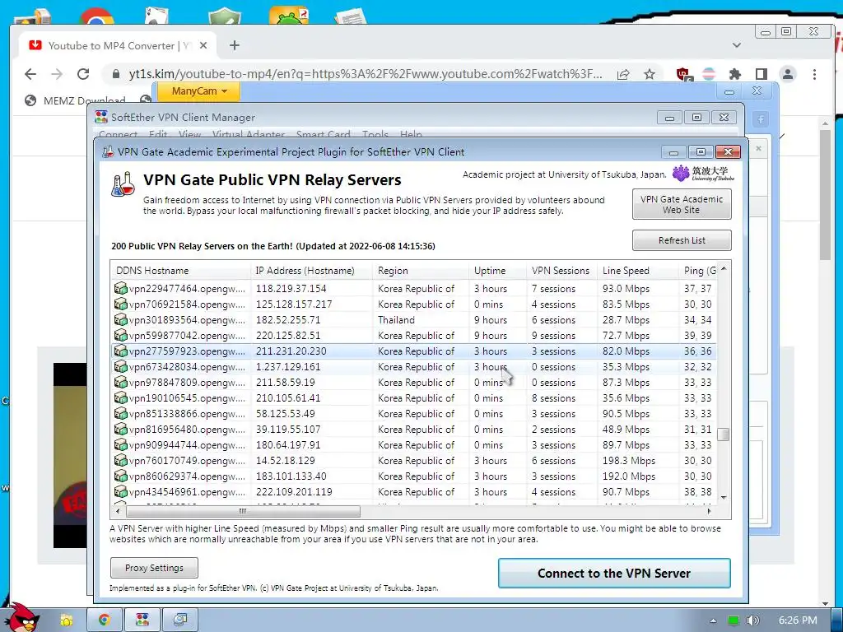The image size is (843, 632).
Task: Click the volume speaker tray icon
Action: click(752, 620)
